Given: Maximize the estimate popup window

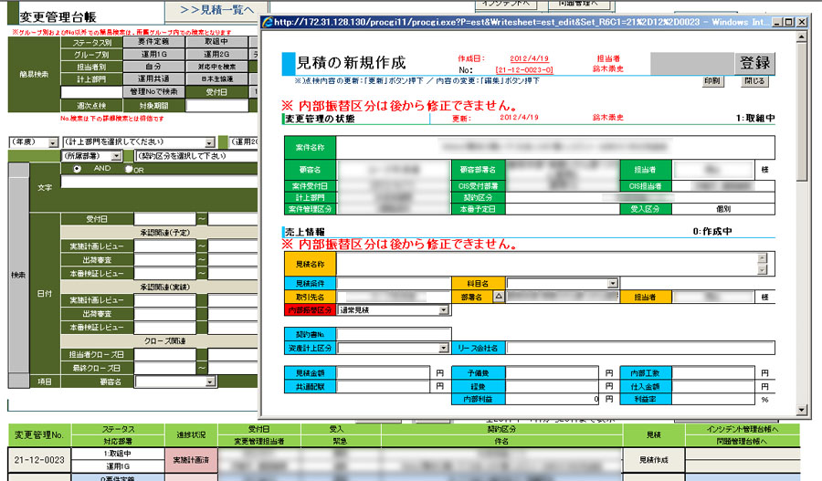Looking at the screenshot, I should [x=789, y=22].
